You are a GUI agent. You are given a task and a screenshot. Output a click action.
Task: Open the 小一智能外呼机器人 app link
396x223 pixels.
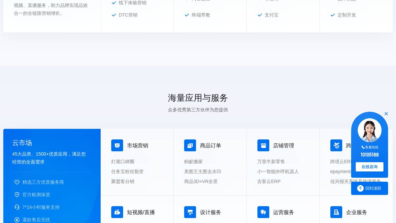click(x=278, y=171)
